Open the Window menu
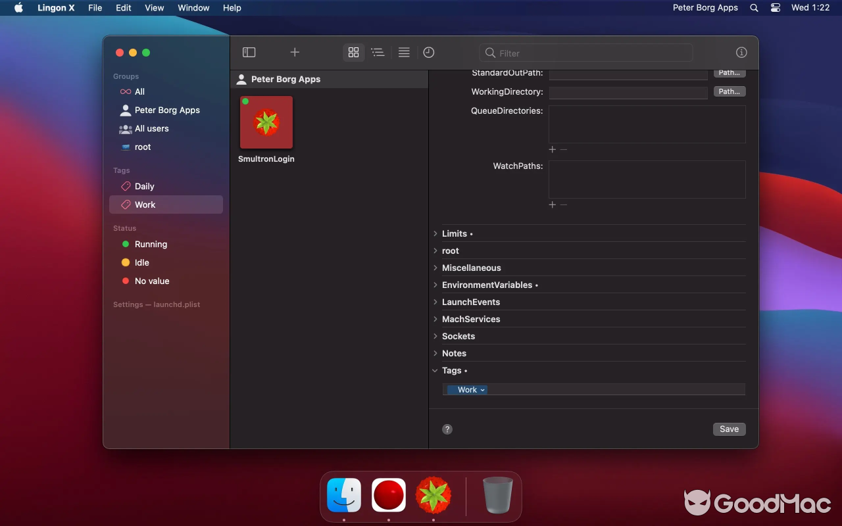This screenshot has height=526, width=842. 193,8
